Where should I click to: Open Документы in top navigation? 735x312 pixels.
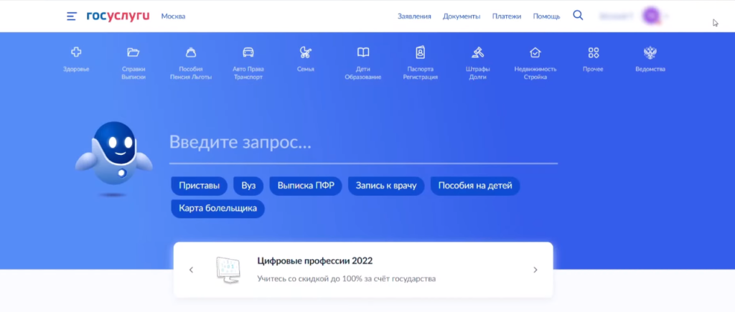pyautogui.click(x=462, y=16)
